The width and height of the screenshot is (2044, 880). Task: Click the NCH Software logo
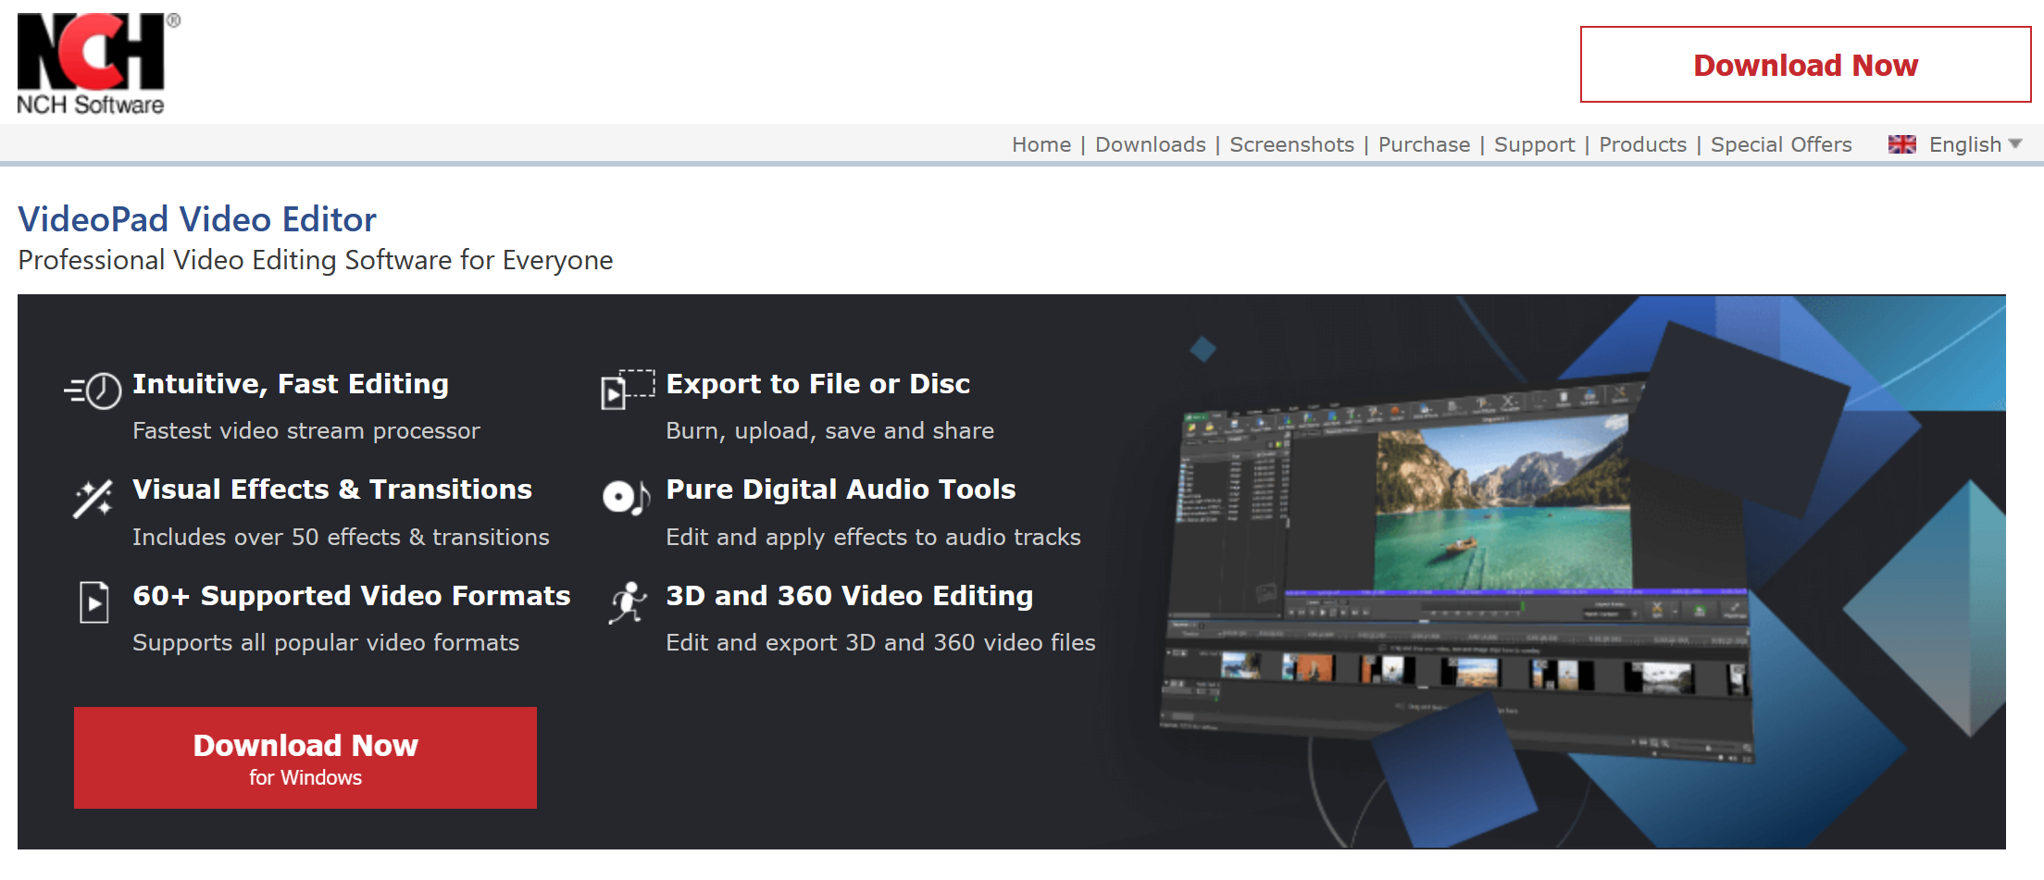pos(98,64)
